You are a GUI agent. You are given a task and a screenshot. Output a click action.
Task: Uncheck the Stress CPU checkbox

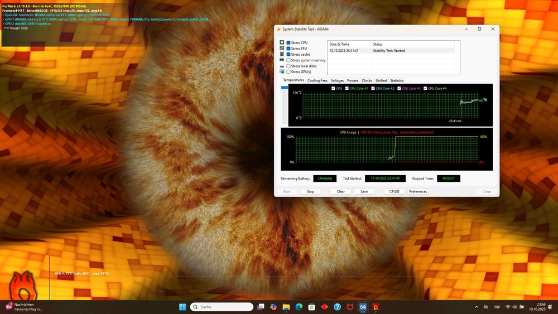tap(288, 43)
